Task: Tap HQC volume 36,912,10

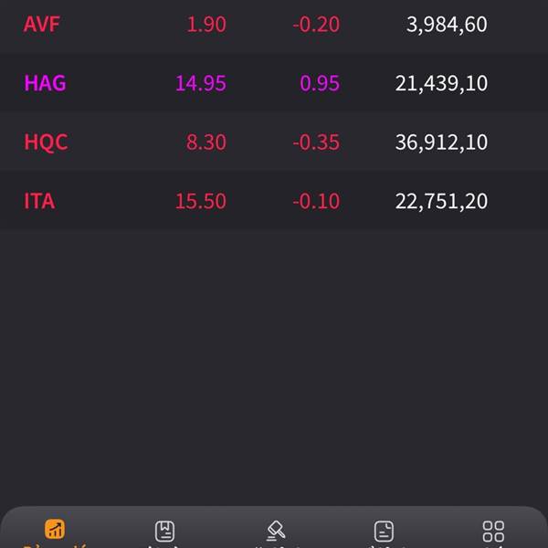Action: (x=441, y=142)
